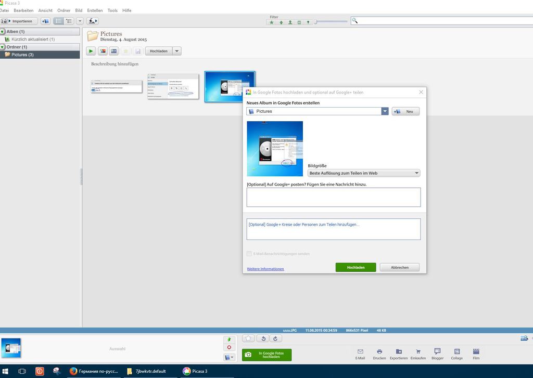Screen dimensions: 533x378
Task: Open the Ansicht menu
Action: [x=45, y=10]
